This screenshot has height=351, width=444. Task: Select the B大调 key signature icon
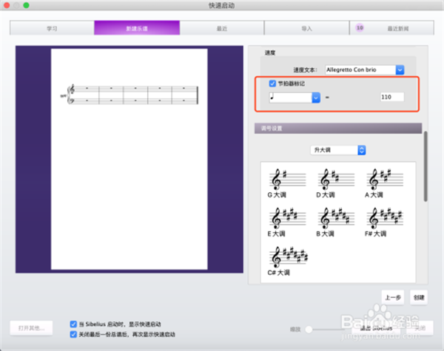(x=332, y=217)
